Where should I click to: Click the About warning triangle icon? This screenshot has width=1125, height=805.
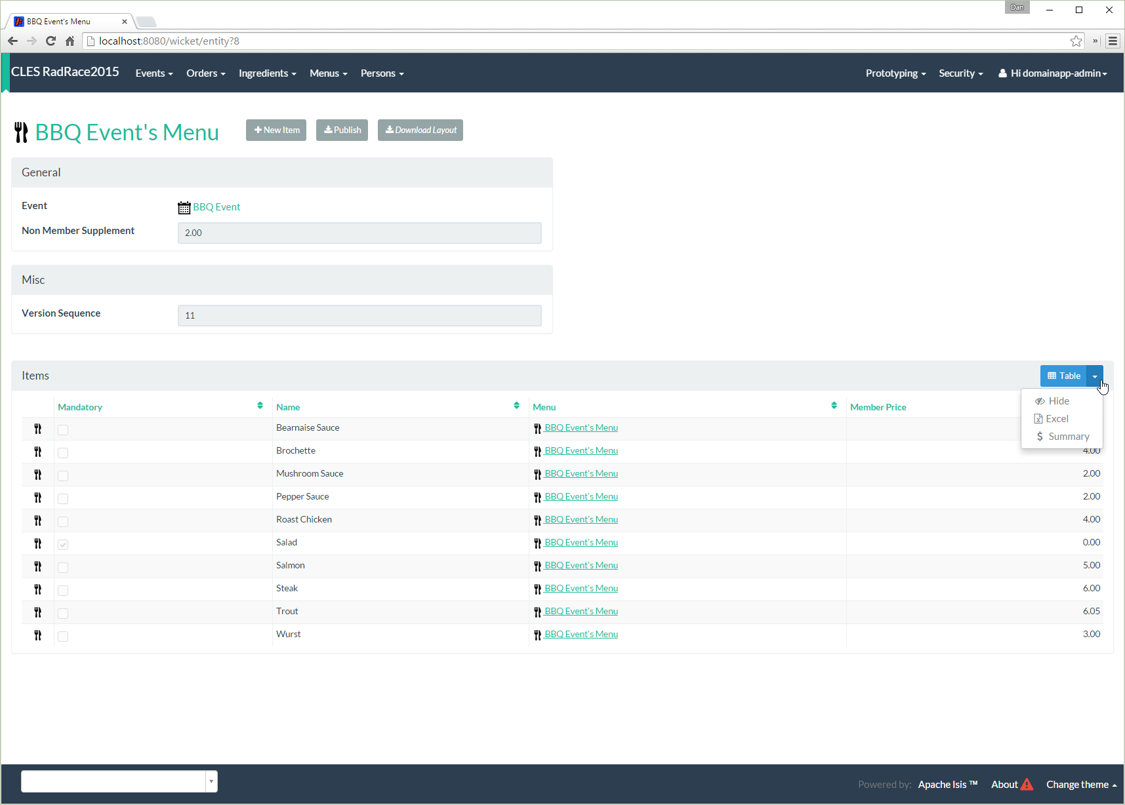1027,784
